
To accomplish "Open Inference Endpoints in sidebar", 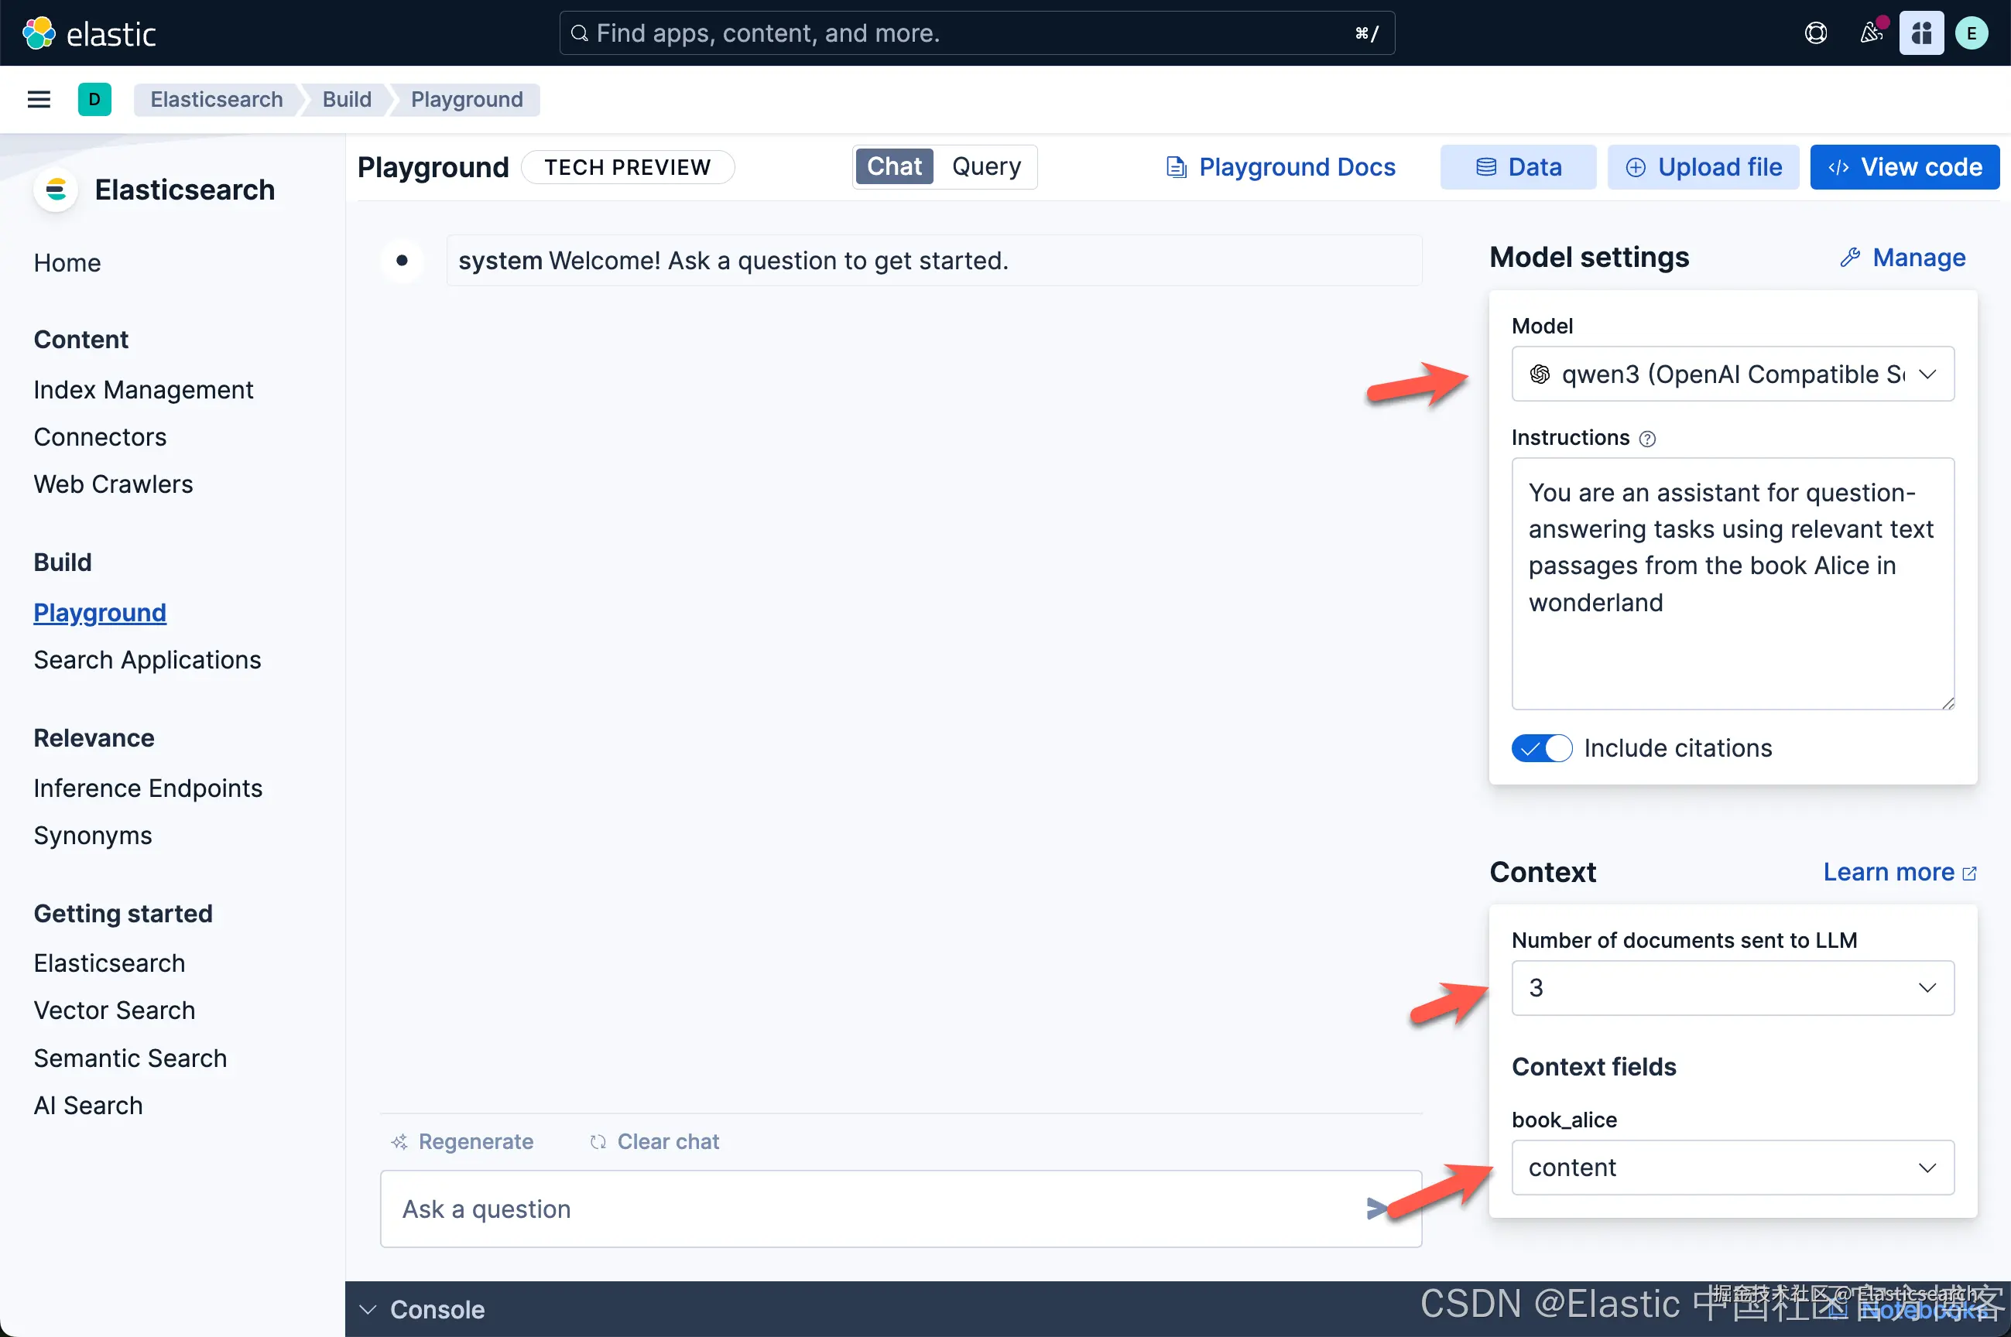I will tap(148, 788).
